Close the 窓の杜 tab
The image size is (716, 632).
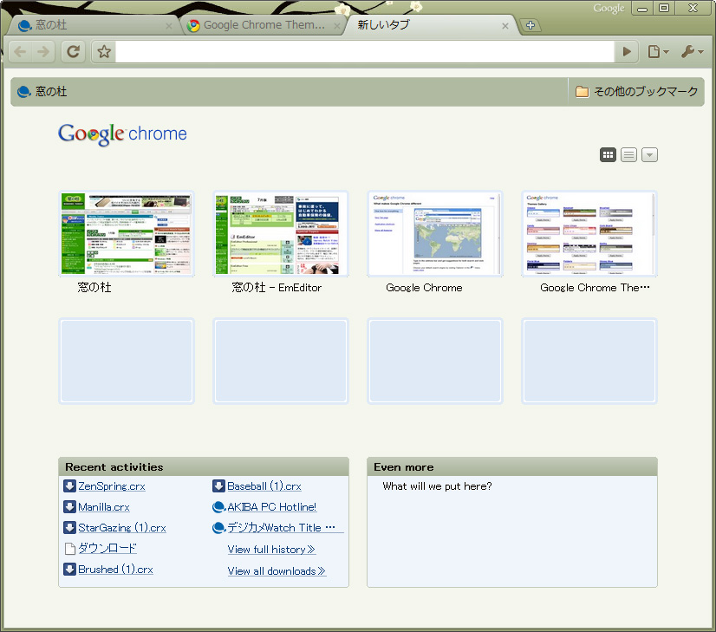(x=169, y=26)
